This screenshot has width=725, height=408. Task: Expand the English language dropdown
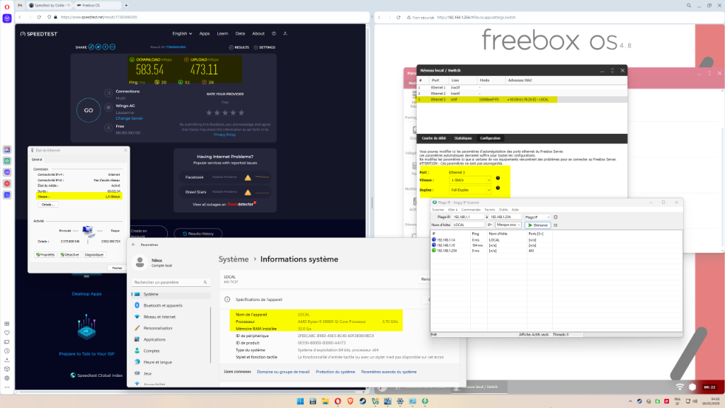click(182, 33)
